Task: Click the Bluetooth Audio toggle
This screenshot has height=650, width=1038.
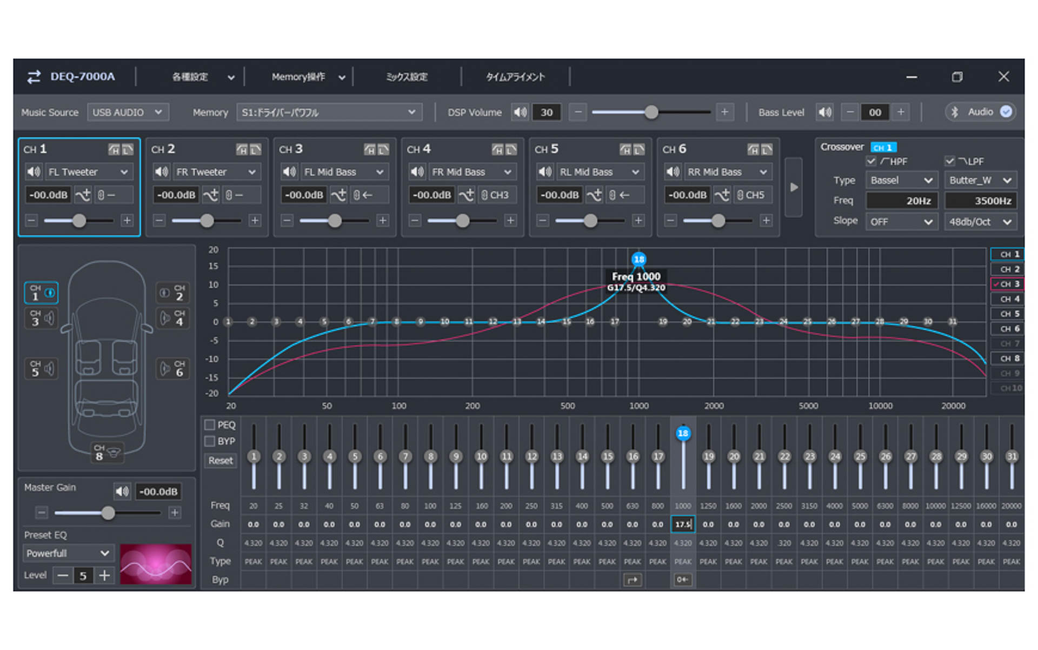Action: tap(1006, 112)
